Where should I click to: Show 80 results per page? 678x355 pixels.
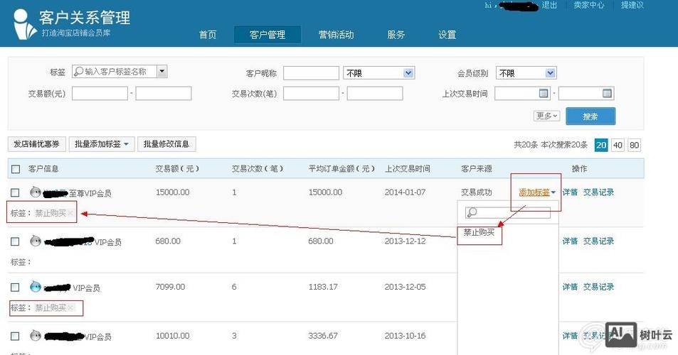(635, 146)
